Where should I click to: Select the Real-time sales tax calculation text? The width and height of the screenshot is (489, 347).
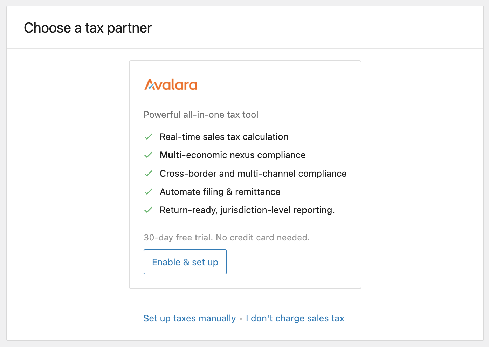coord(224,137)
